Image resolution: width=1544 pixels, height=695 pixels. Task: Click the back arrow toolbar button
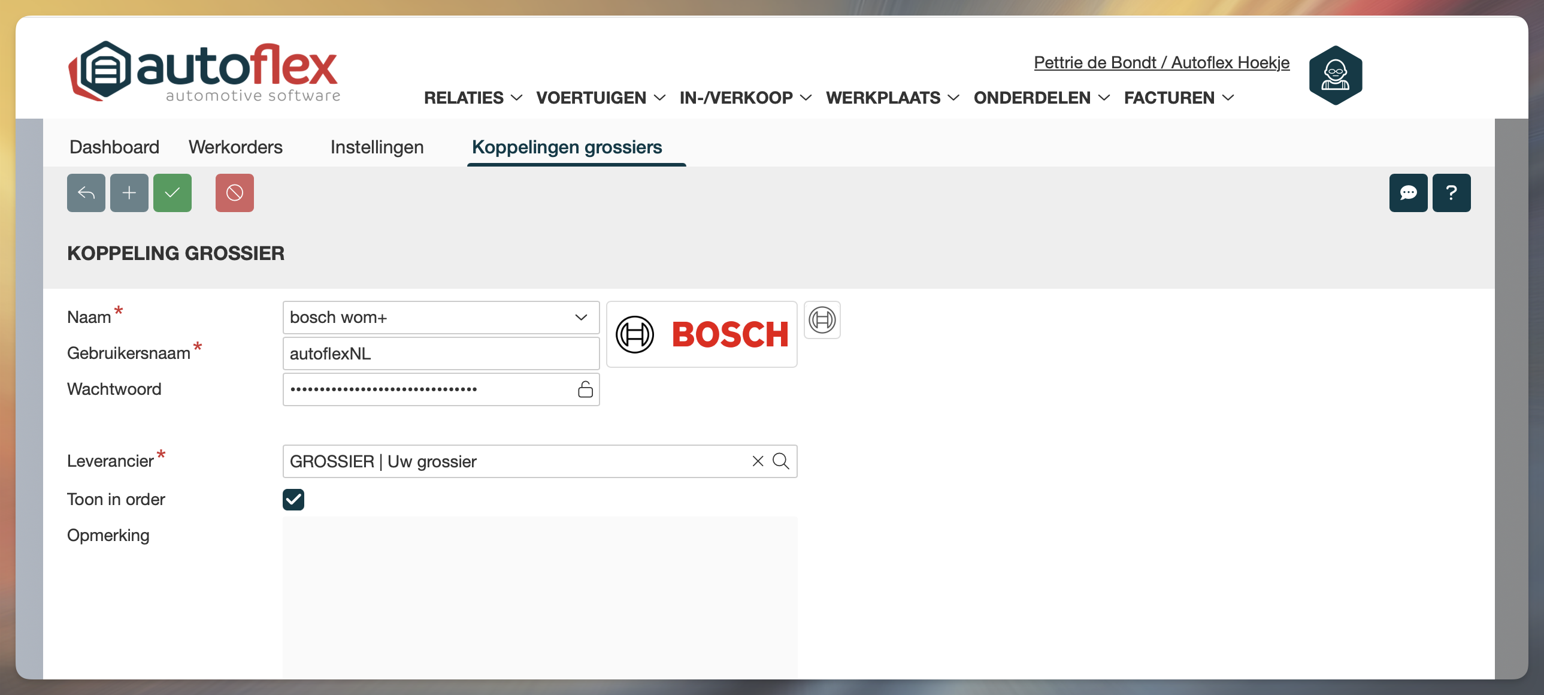(x=86, y=192)
